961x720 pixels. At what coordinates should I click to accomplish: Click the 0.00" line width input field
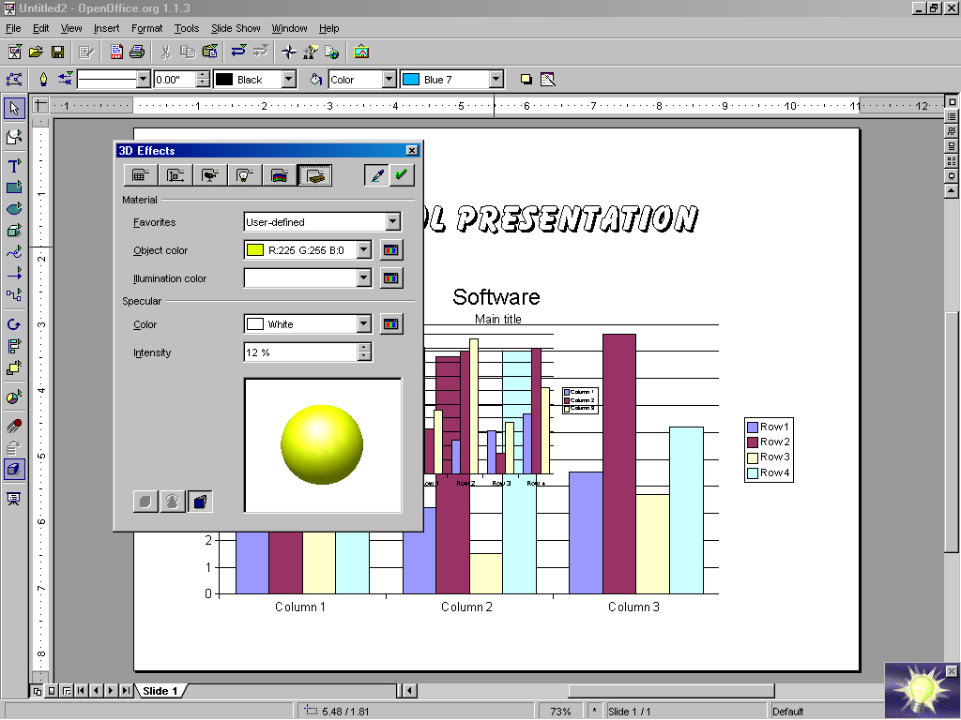(x=174, y=80)
